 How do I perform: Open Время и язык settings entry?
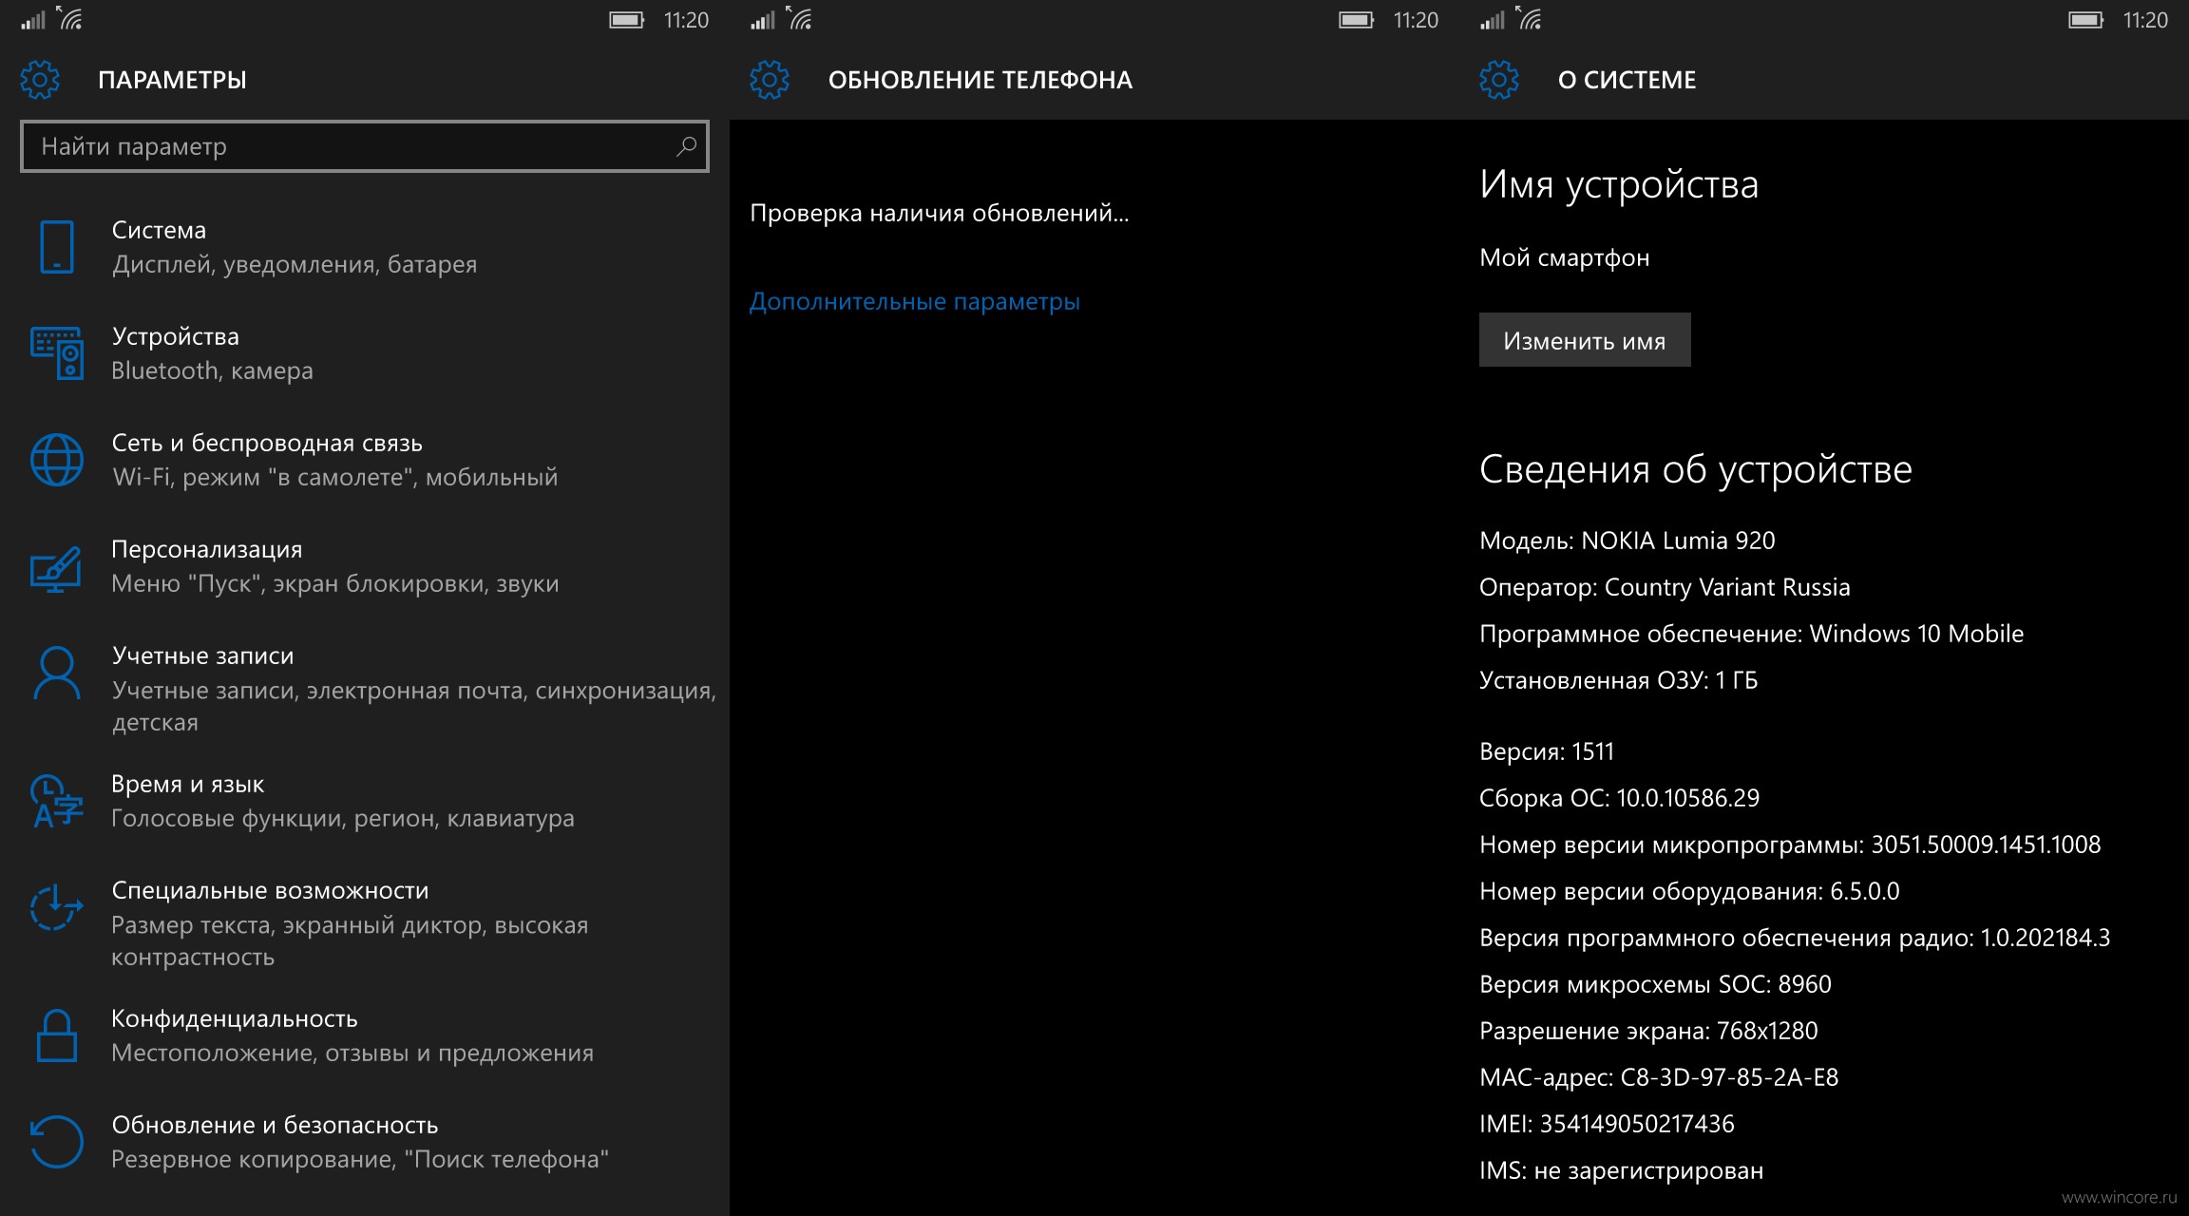pos(365,801)
